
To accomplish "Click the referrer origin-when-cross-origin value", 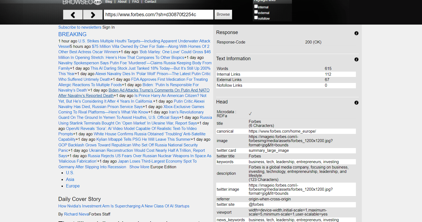I will click(270, 199).
